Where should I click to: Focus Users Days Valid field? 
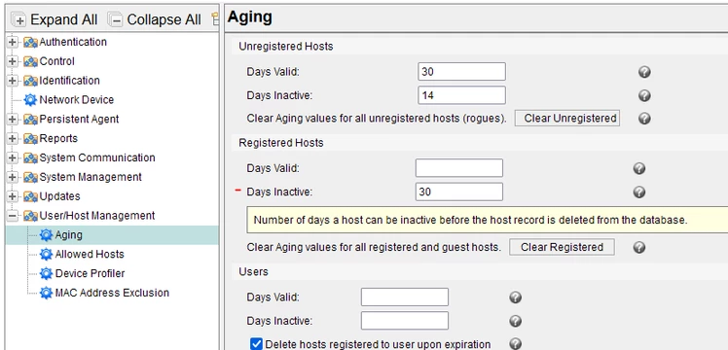pos(405,297)
